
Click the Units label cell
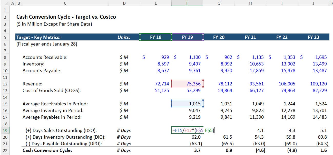coord(124,37)
